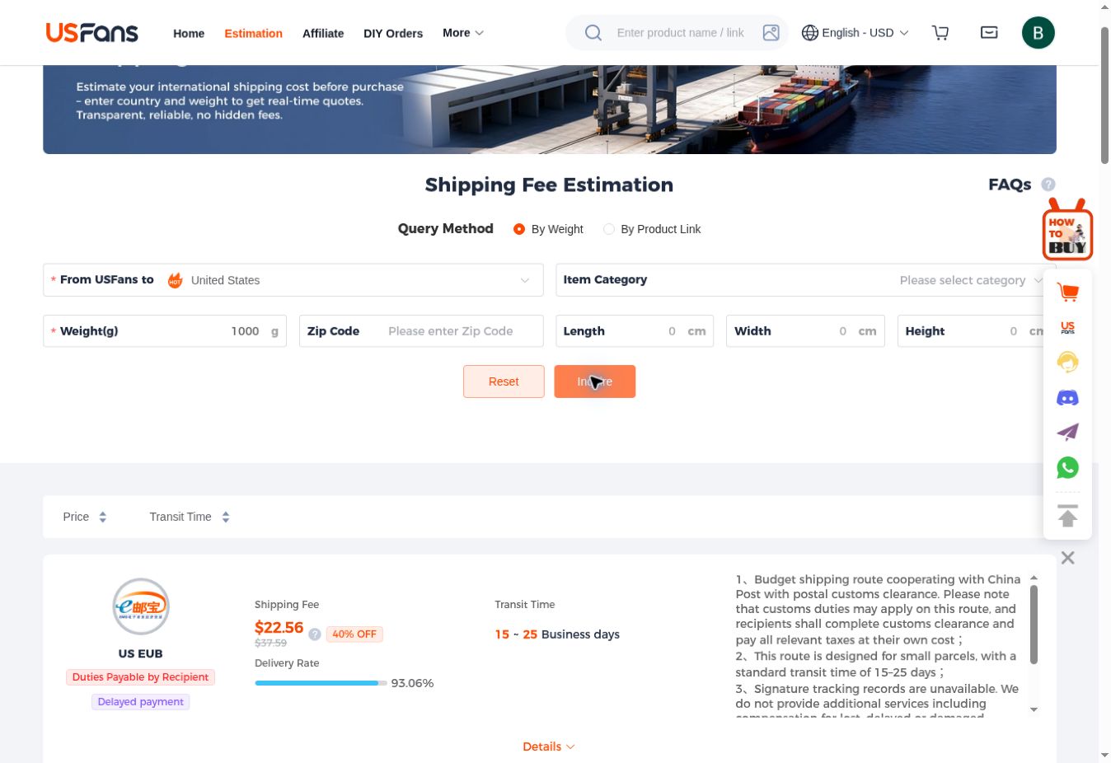Open the destination country United States dropdown

[x=293, y=280]
